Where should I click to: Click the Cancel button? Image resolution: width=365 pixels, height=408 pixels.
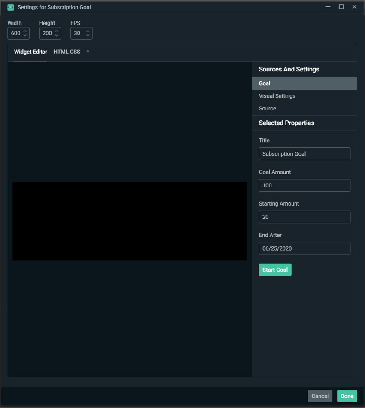point(320,396)
